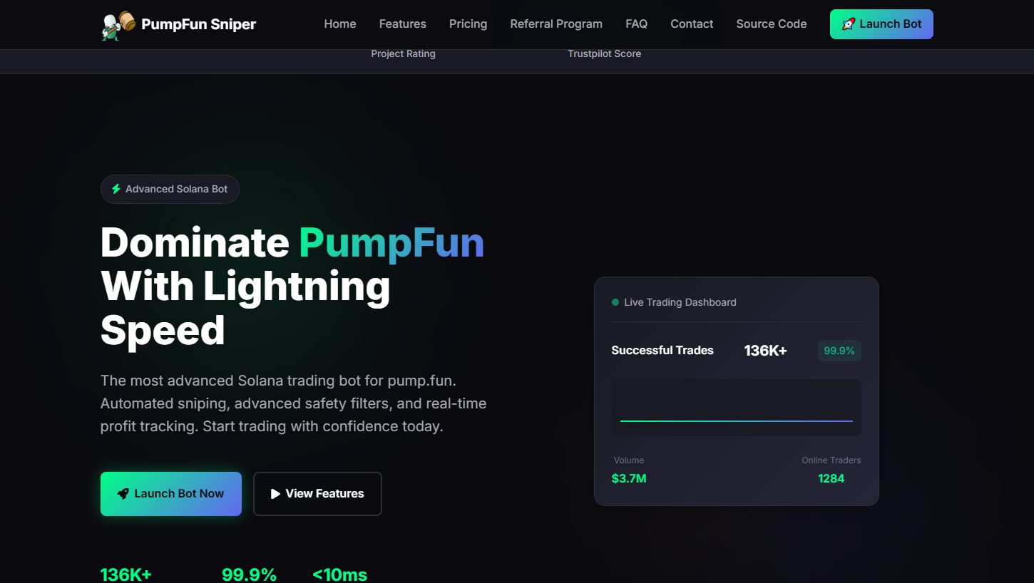Click the 136K+ stat below the buttons
Viewport: 1034px width, 583px height.
(x=126, y=575)
